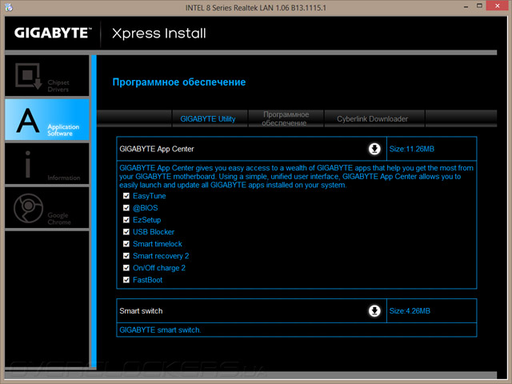The height and width of the screenshot is (384, 512).
Task: Uncheck the EasyTune checkbox
Action: coord(126,196)
